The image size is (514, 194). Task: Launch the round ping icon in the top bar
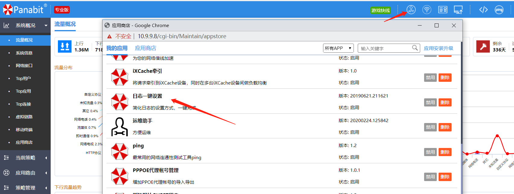click(x=499, y=10)
